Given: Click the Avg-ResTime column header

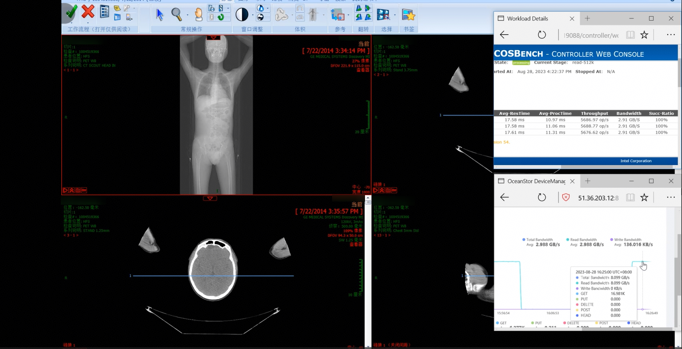Looking at the screenshot, I should 514,113.
